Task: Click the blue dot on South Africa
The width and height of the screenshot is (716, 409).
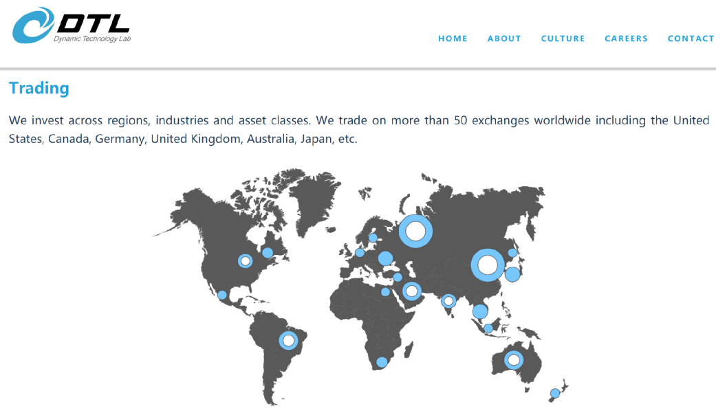Action: pos(382,362)
